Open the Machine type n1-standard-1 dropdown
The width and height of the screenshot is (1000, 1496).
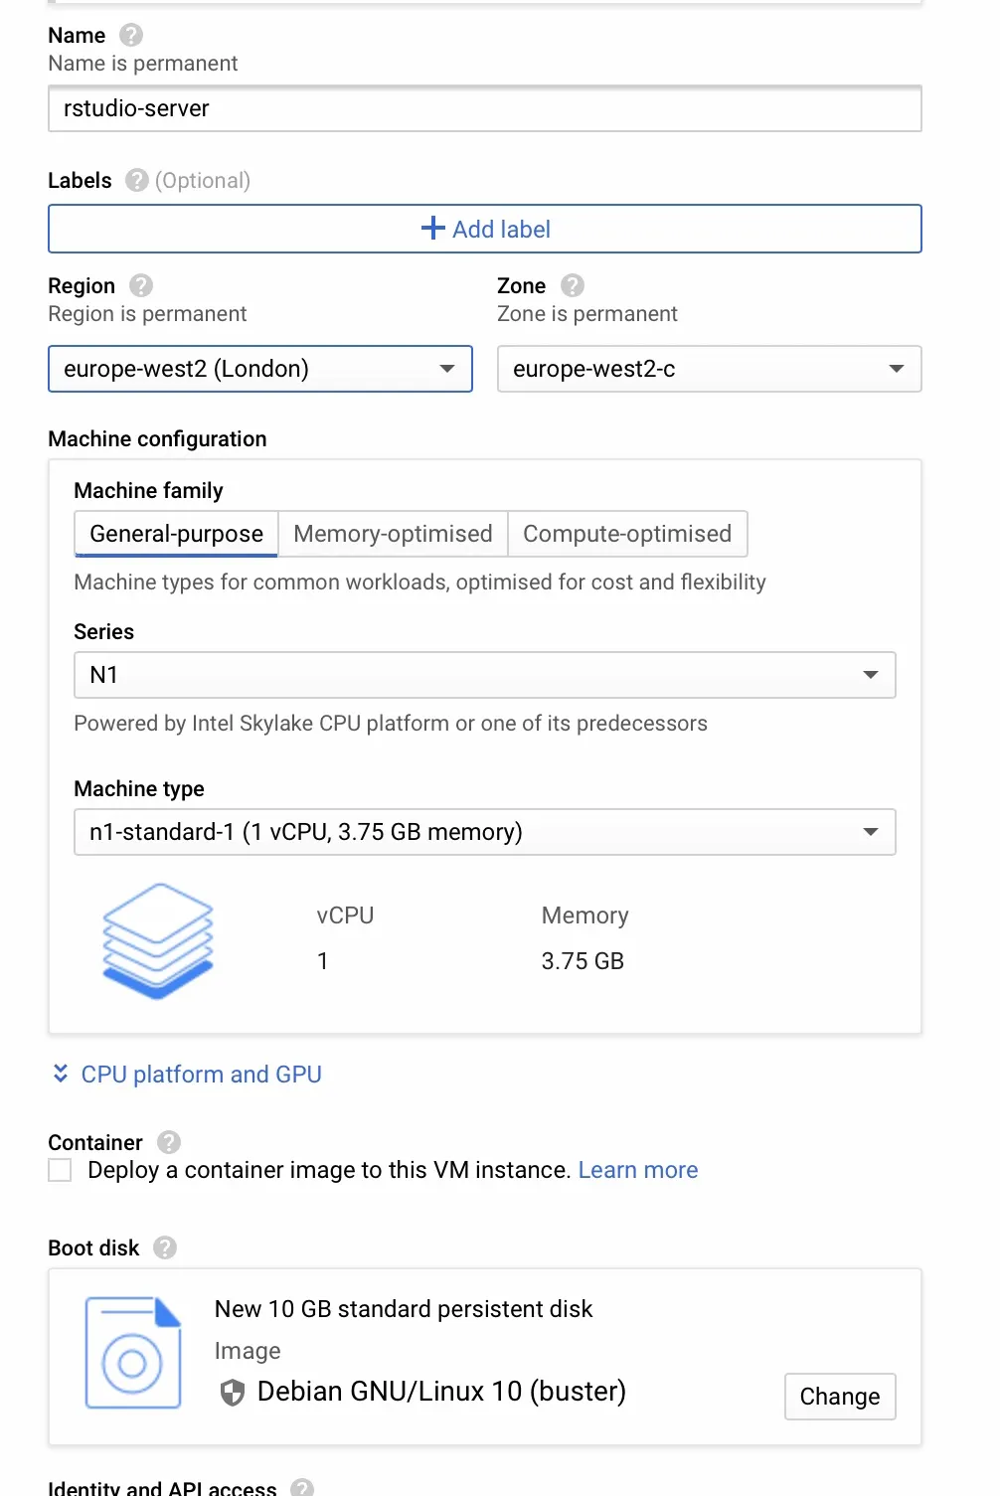[x=485, y=832]
